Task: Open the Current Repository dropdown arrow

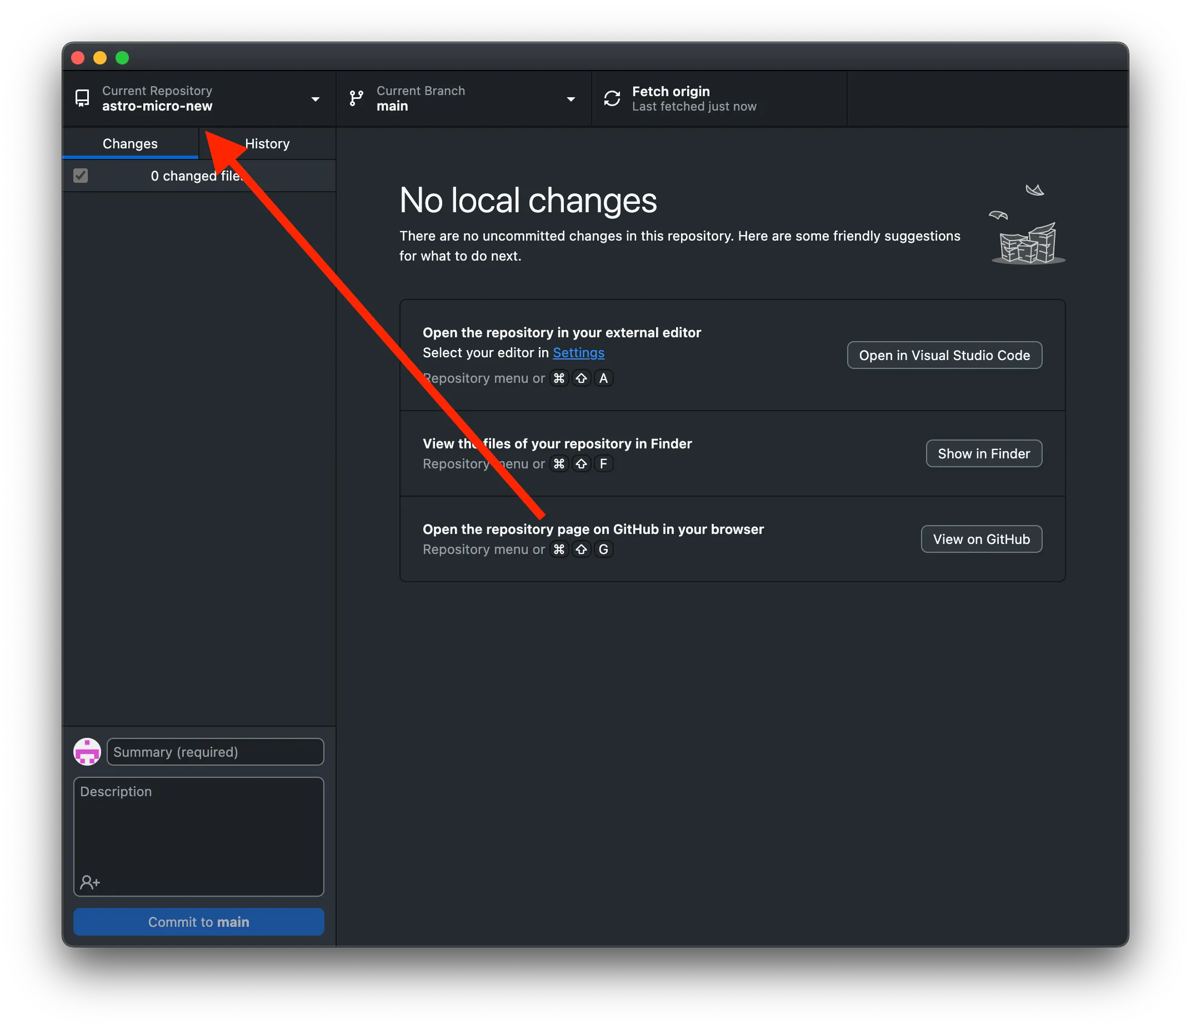Action: click(x=315, y=99)
